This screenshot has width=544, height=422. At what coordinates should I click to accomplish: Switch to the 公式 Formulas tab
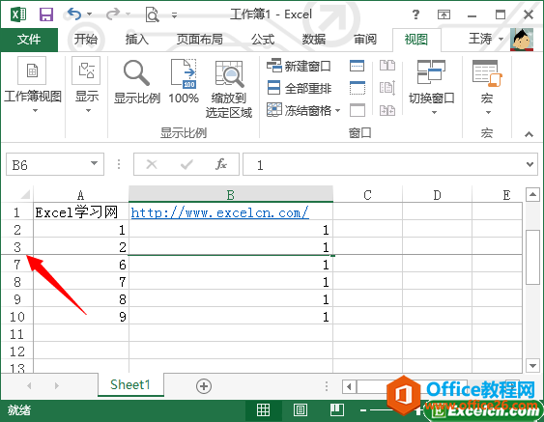click(263, 39)
